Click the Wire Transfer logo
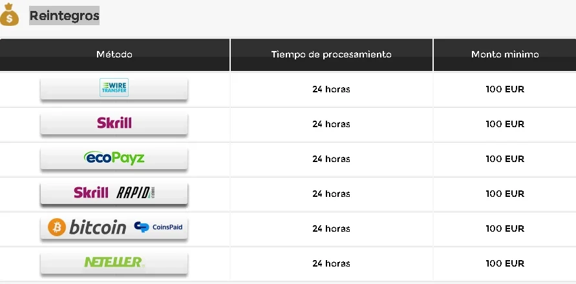Screen dimensions: 576x284 point(114,87)
